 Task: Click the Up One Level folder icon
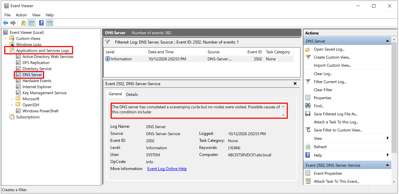click(x=24, y=23)
